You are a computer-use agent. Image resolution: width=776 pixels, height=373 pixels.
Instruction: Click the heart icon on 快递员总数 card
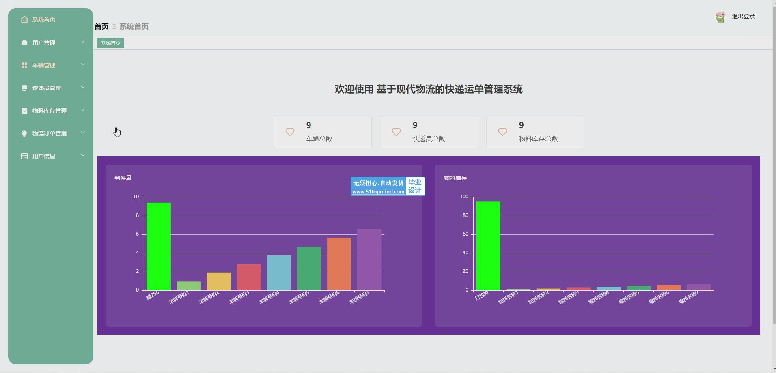(396, 132)
